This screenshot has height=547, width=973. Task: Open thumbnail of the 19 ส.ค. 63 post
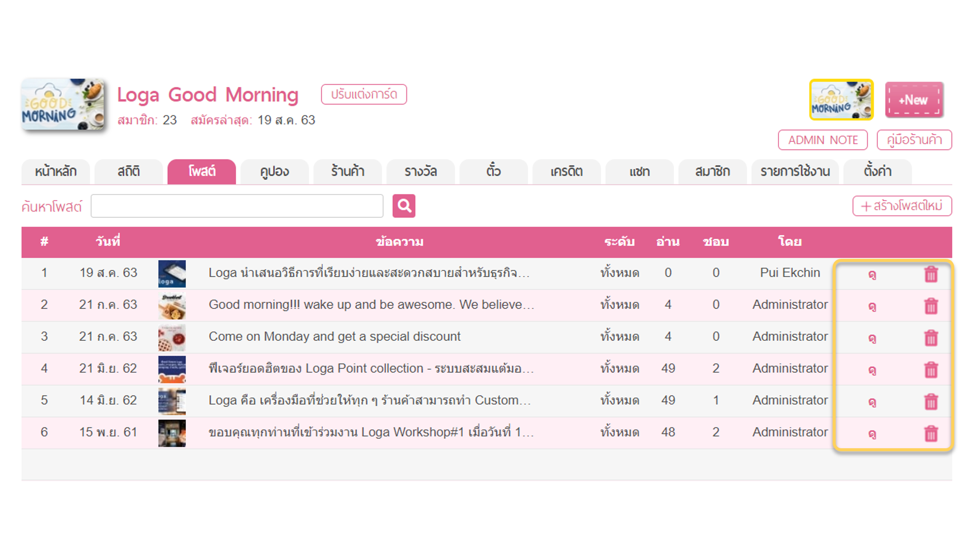[x=172, y=273]
